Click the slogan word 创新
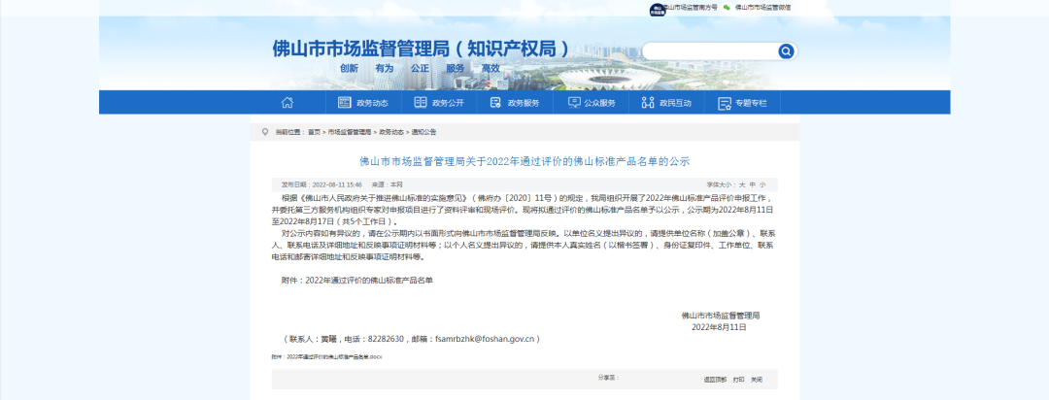 coord(350,68)
